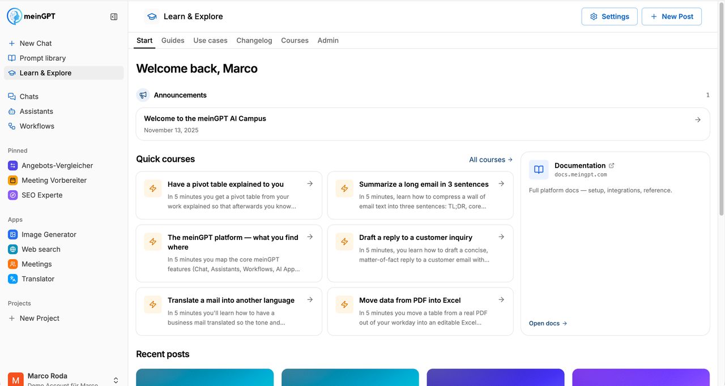
Task: Click lightning icon on Move data from PDF course
Action: coord(344,304)
